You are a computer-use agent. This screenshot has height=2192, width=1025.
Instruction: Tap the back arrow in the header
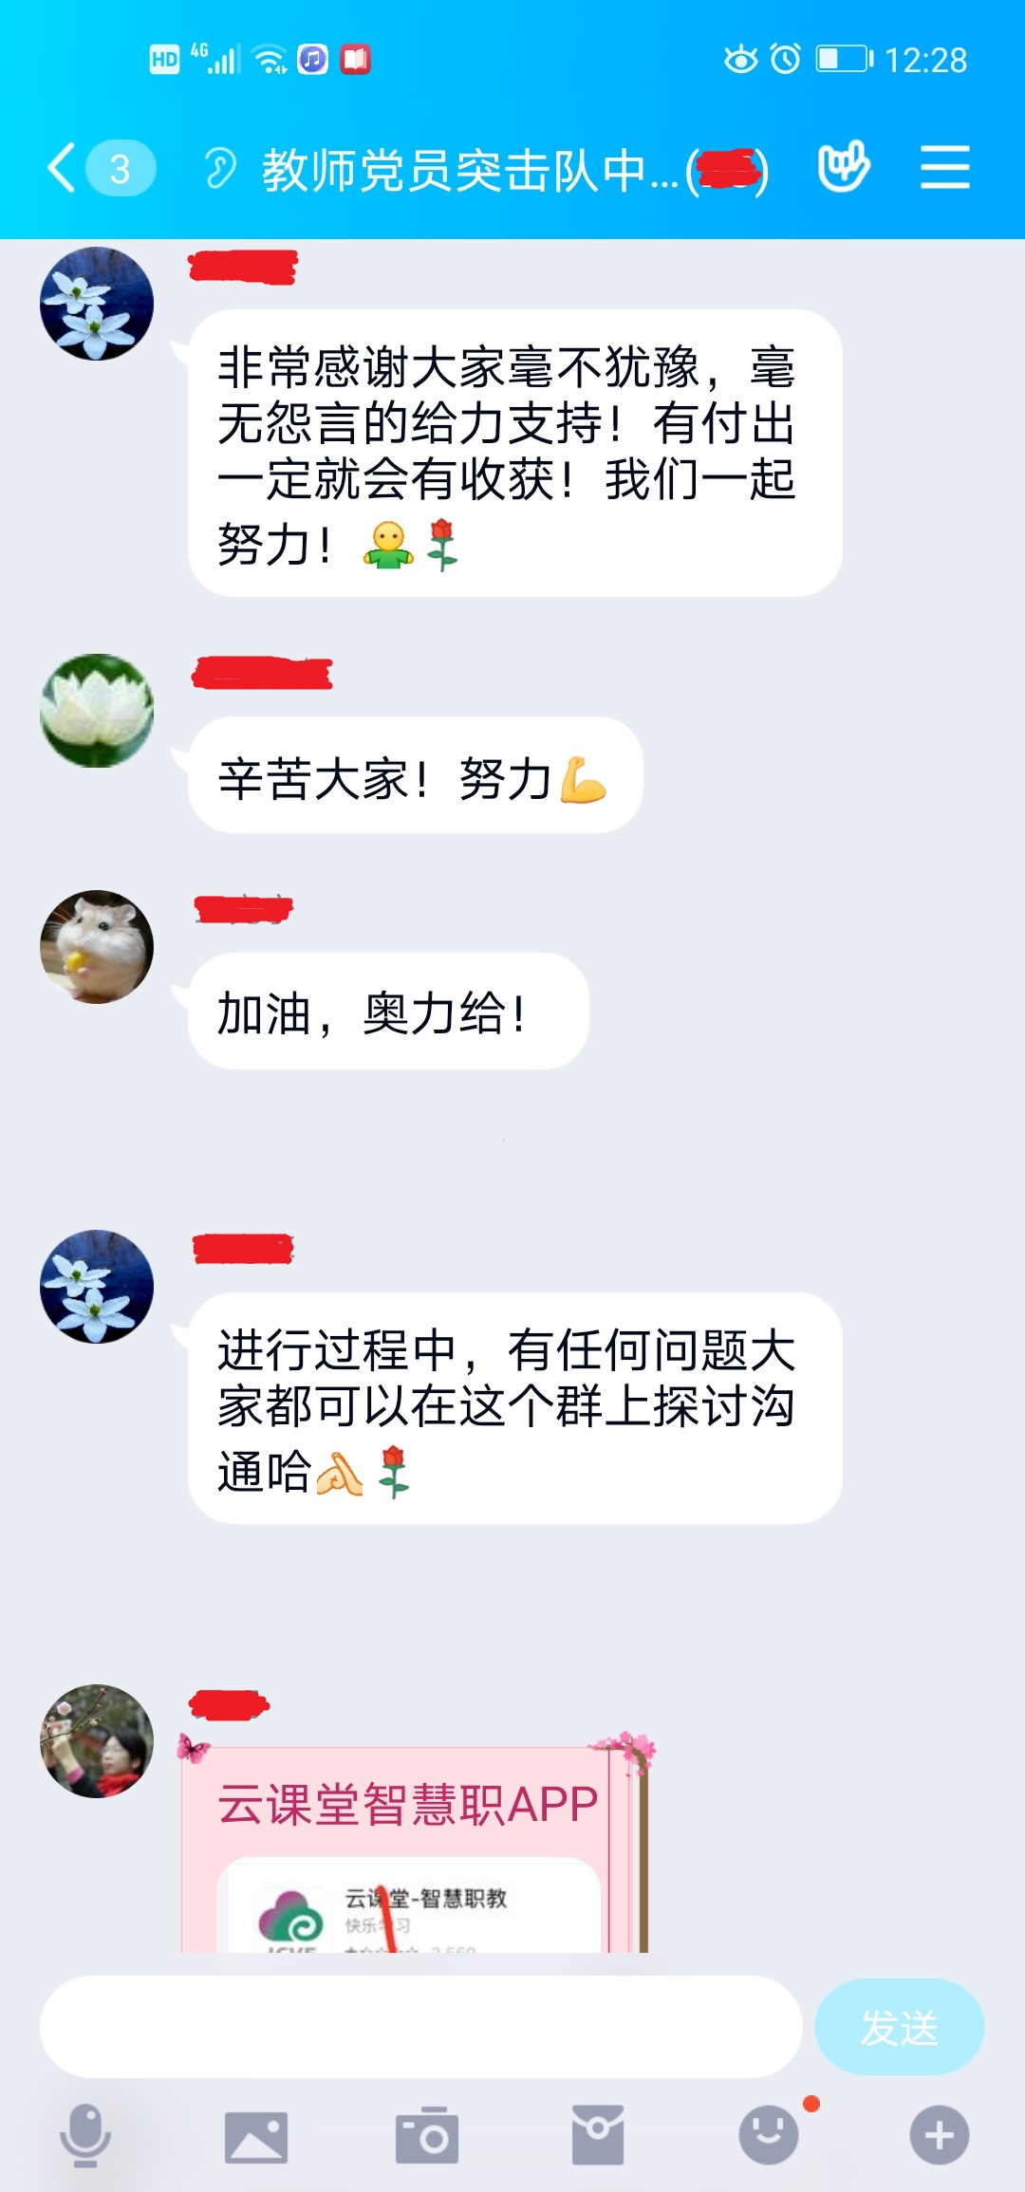(x=62, y=168)
